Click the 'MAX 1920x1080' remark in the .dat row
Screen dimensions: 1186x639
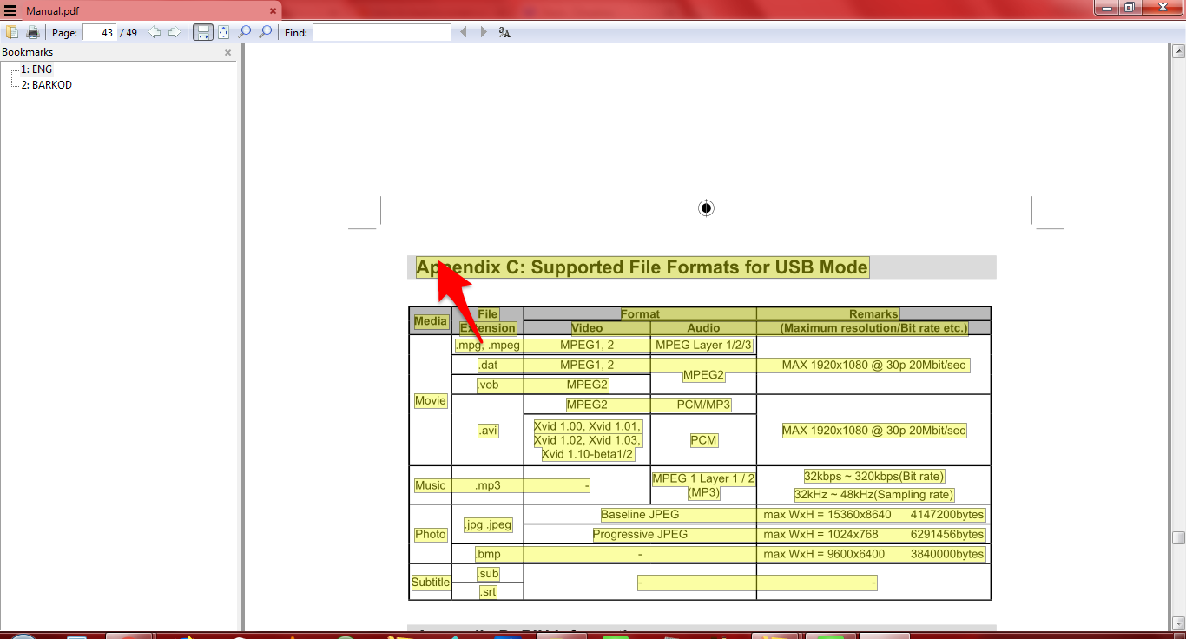(873, 365)
